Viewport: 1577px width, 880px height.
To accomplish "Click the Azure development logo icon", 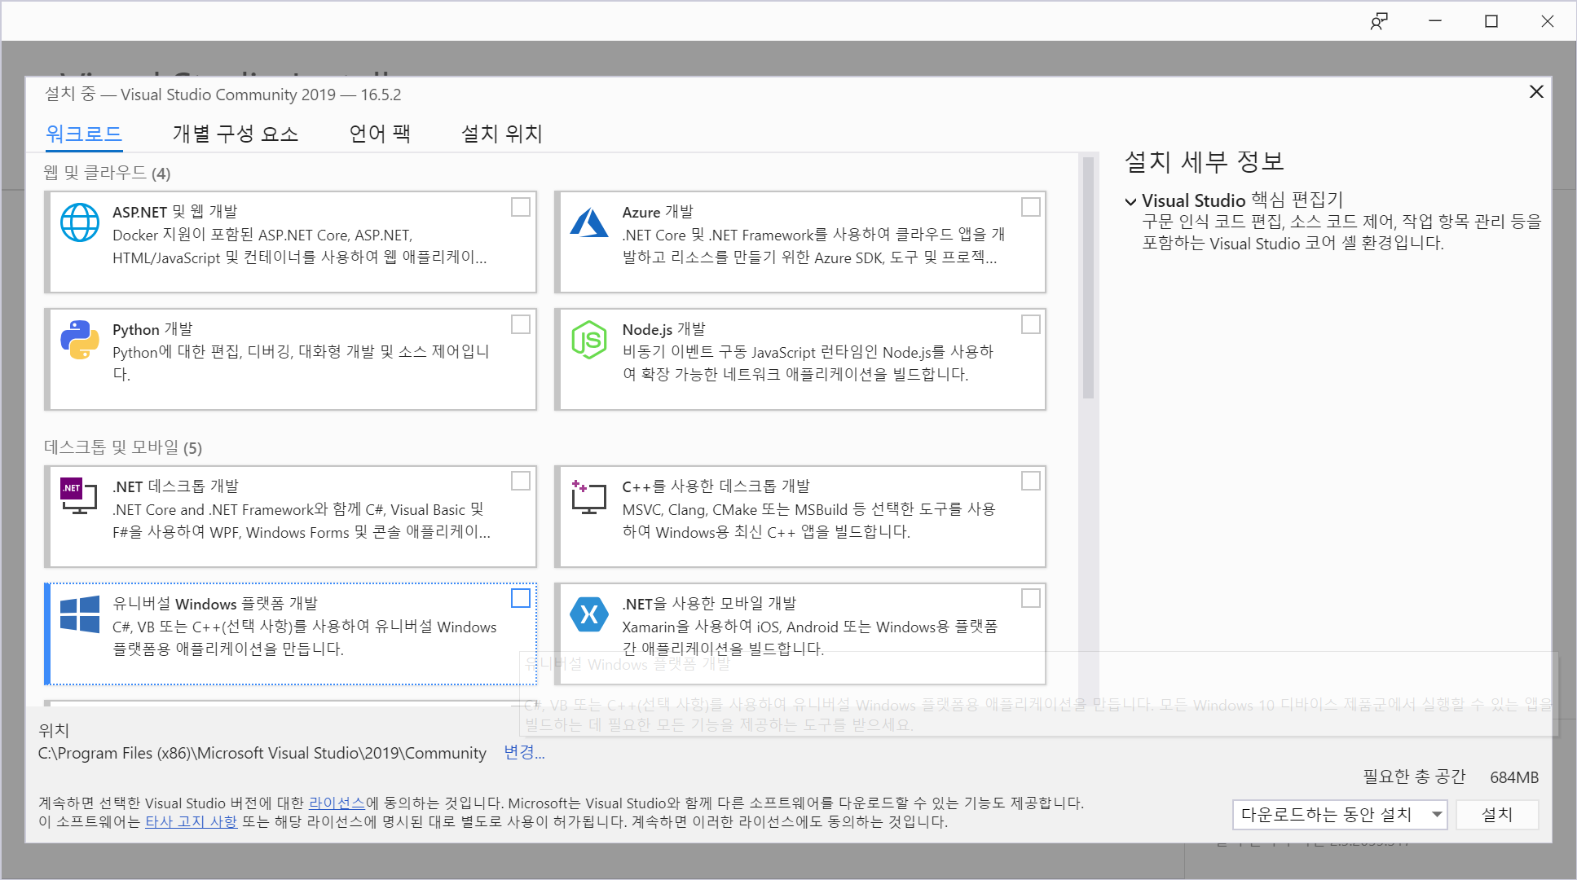I will 589,222.
